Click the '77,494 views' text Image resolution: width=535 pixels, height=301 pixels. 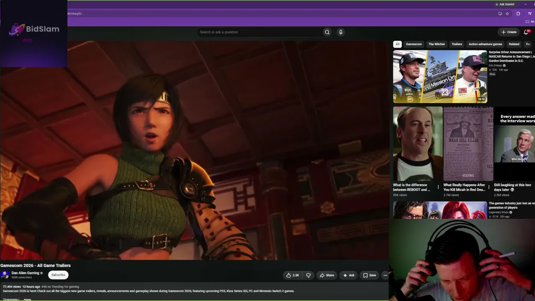click(12, 287)
